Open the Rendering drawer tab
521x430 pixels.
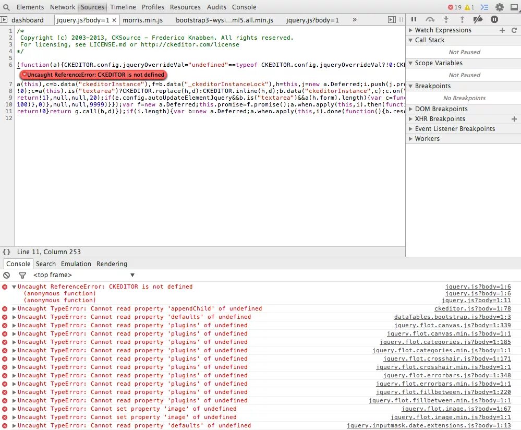tap(112, 264)
